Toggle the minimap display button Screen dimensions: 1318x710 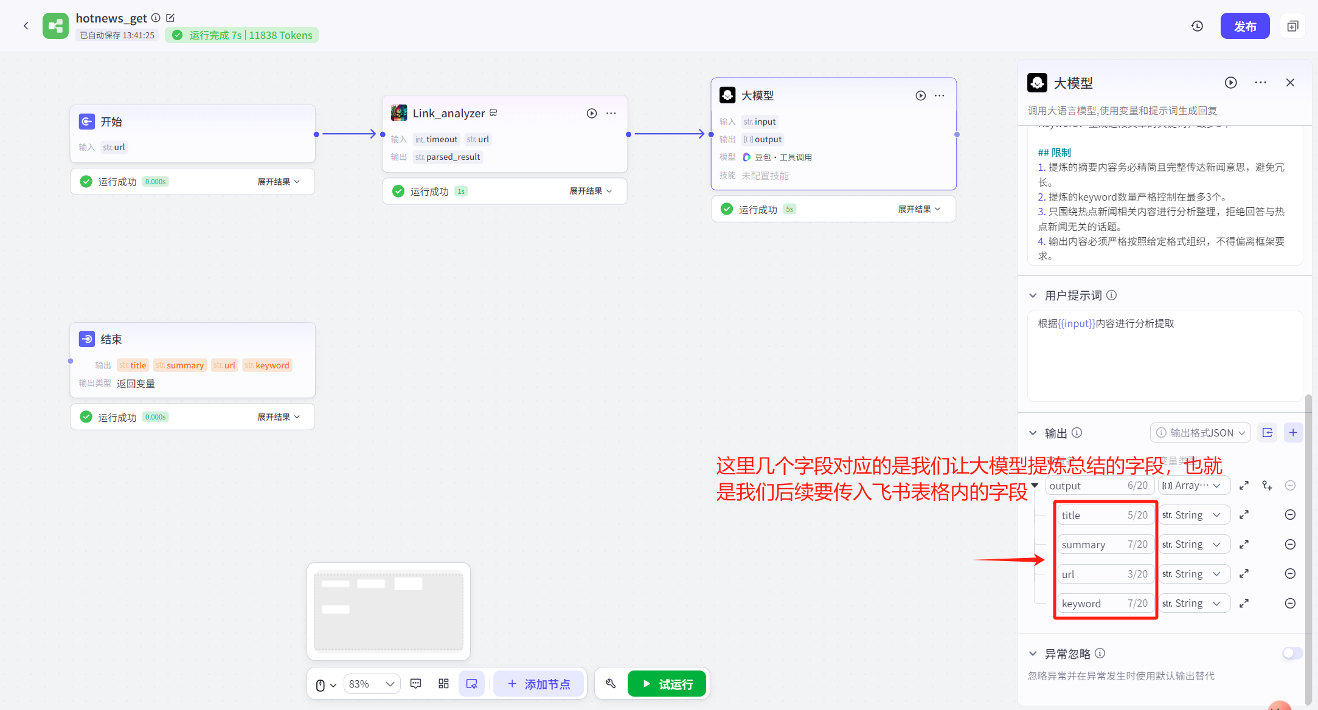point(471,684)
